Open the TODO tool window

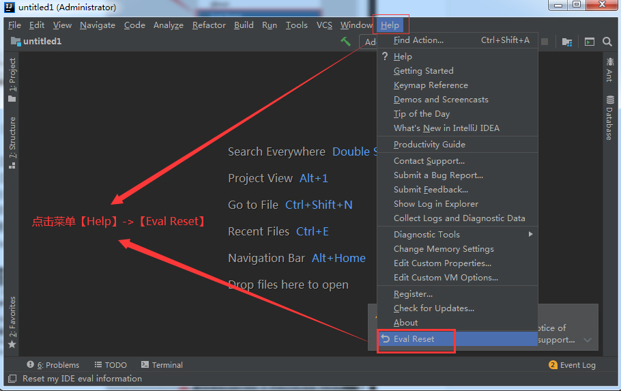point(111,365)
